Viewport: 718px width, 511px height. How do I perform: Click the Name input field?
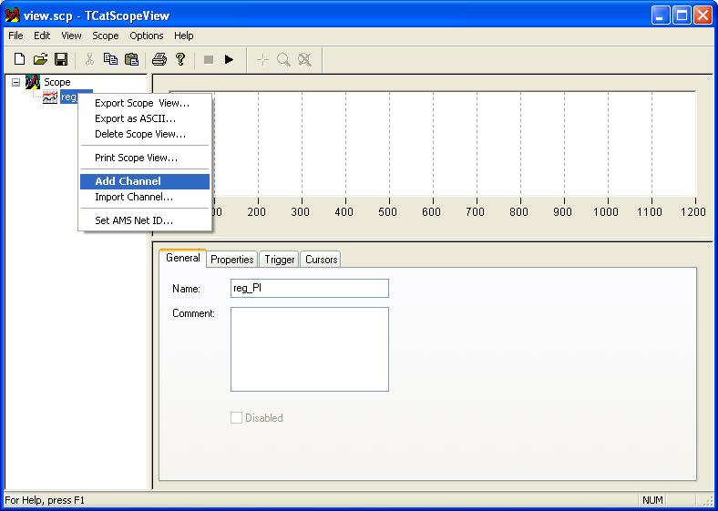point(310,289)
